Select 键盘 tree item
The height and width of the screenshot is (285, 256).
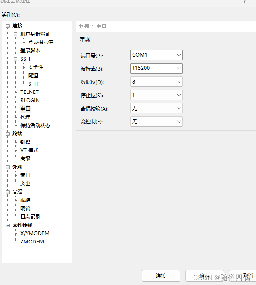[25, 142]
